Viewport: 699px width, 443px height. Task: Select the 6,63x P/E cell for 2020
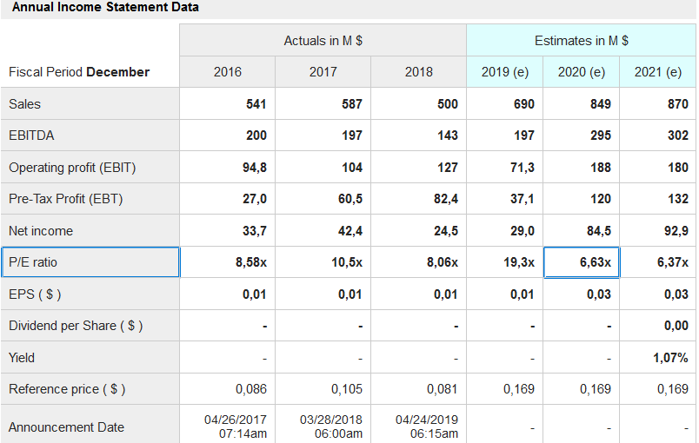pyautogui.click(x=582, y=262)
